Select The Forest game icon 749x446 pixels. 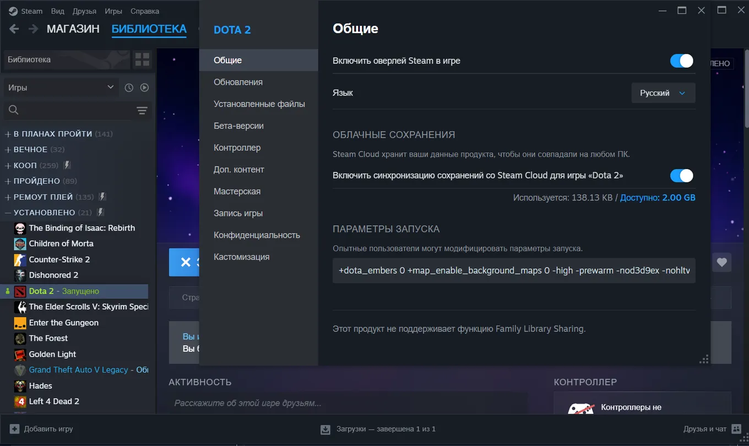tap(20, 339)
